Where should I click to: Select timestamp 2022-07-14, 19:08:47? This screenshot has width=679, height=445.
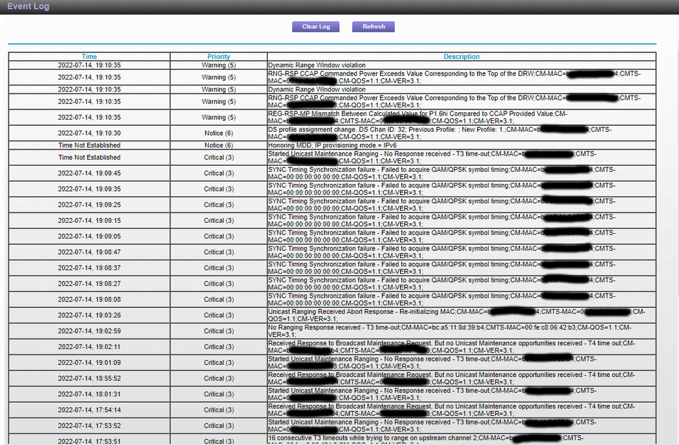(89, 252)
